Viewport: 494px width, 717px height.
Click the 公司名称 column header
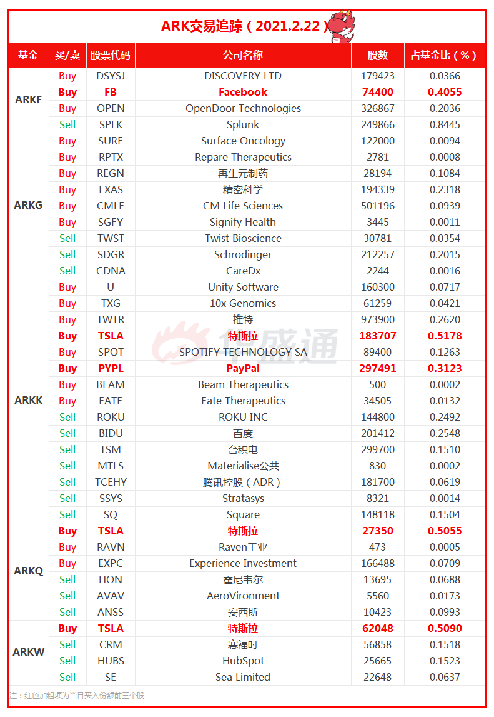(x=243, y=55)
